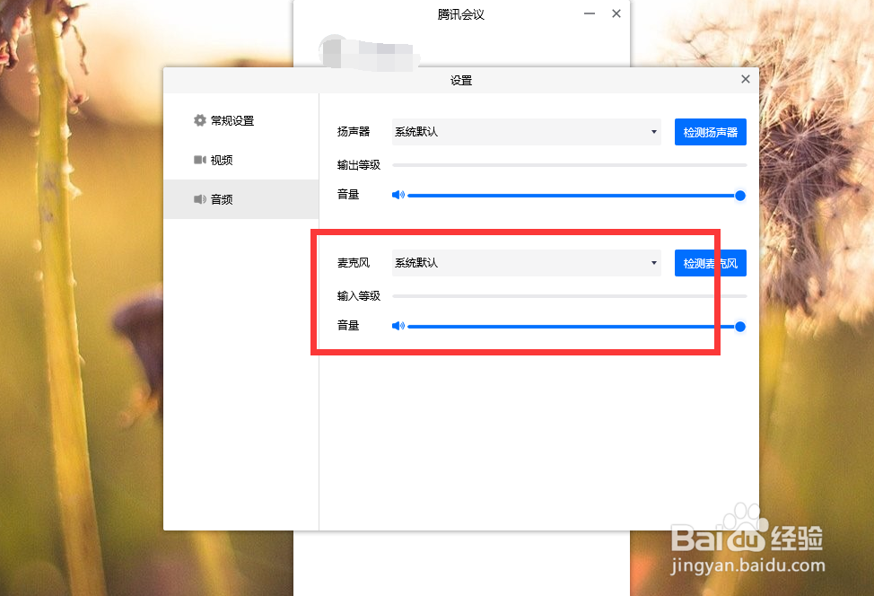
Task: Click the 检测麦克风 test microphone button
Action: pos(710,263)
